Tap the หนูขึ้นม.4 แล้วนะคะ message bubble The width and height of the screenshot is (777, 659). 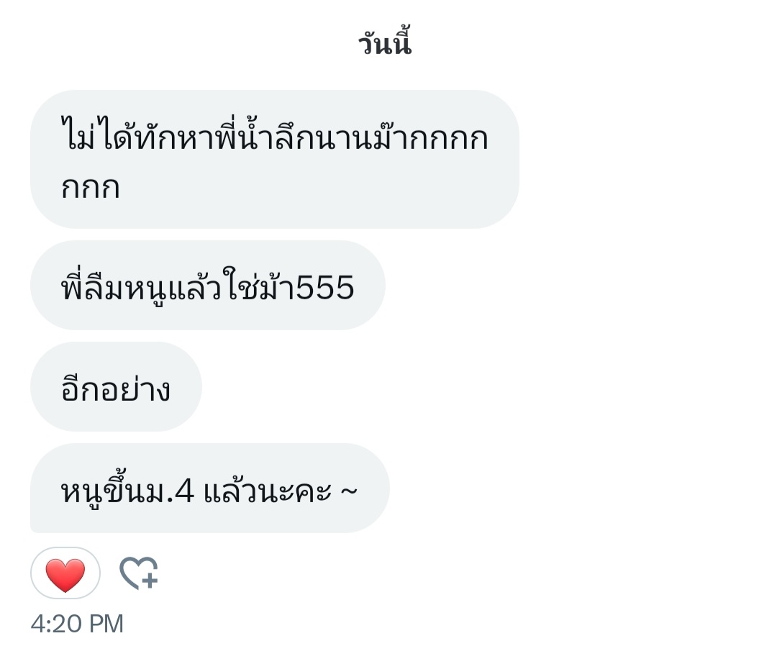pyautogui.click(x=210, y=488)
